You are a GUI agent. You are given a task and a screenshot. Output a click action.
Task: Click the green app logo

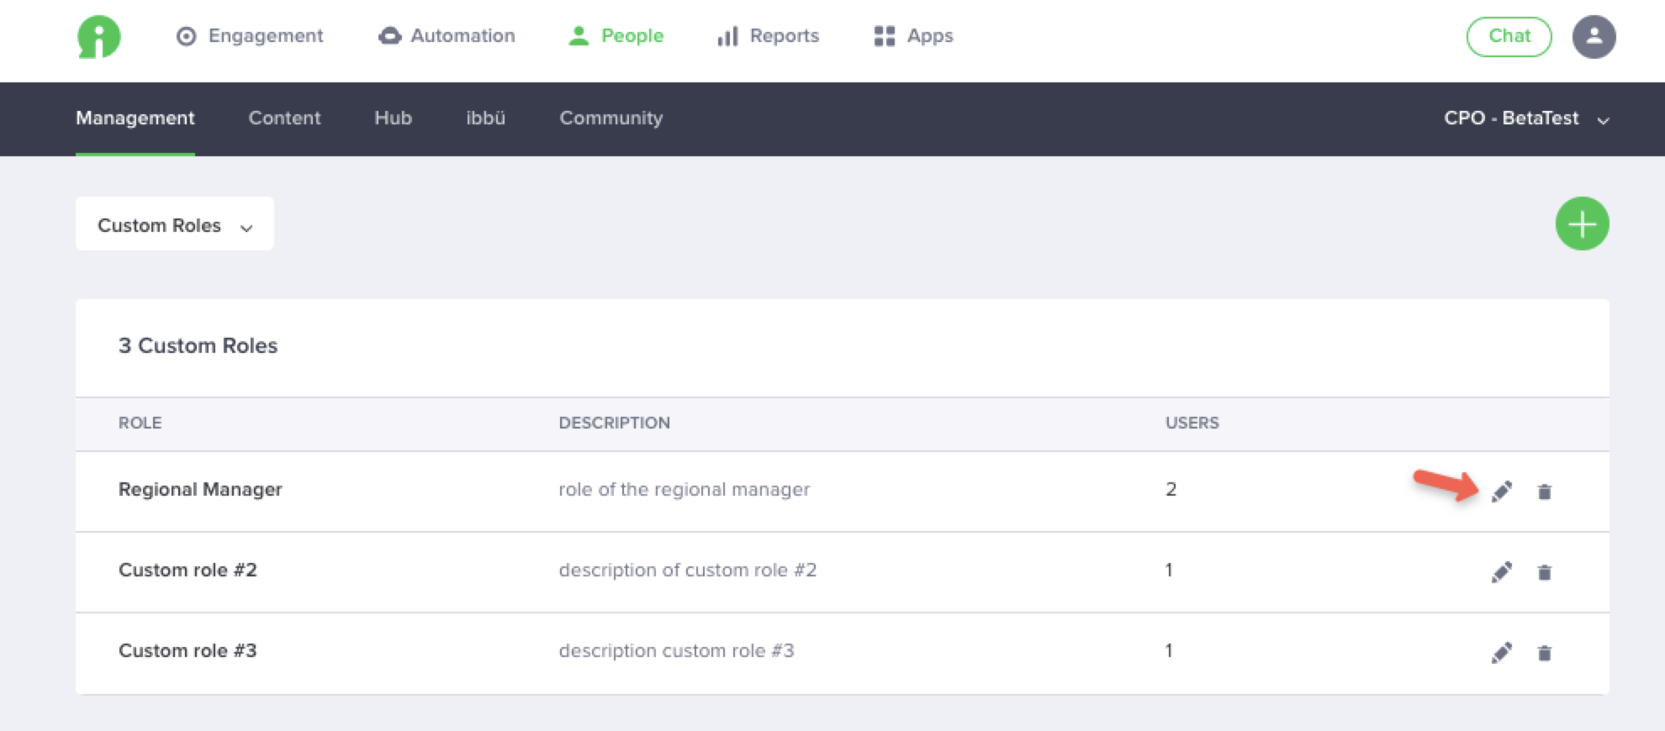[x=99, y=37]
